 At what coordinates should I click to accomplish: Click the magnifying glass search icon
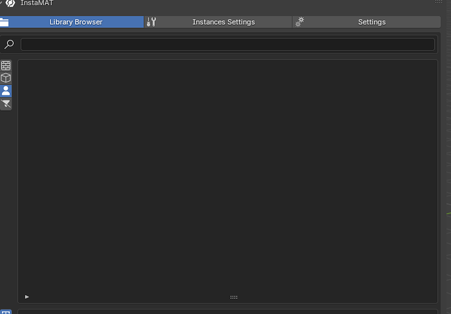click(x=9, y=44)
